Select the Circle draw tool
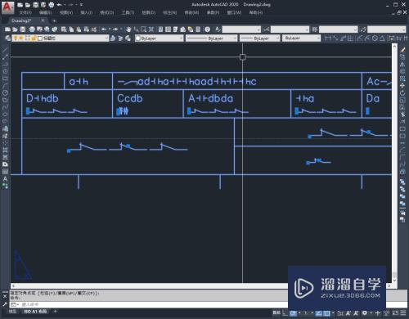This screenshot has width=409, height=319. [5, 92]
